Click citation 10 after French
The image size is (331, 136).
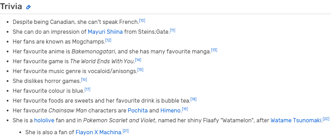(142, 20)
